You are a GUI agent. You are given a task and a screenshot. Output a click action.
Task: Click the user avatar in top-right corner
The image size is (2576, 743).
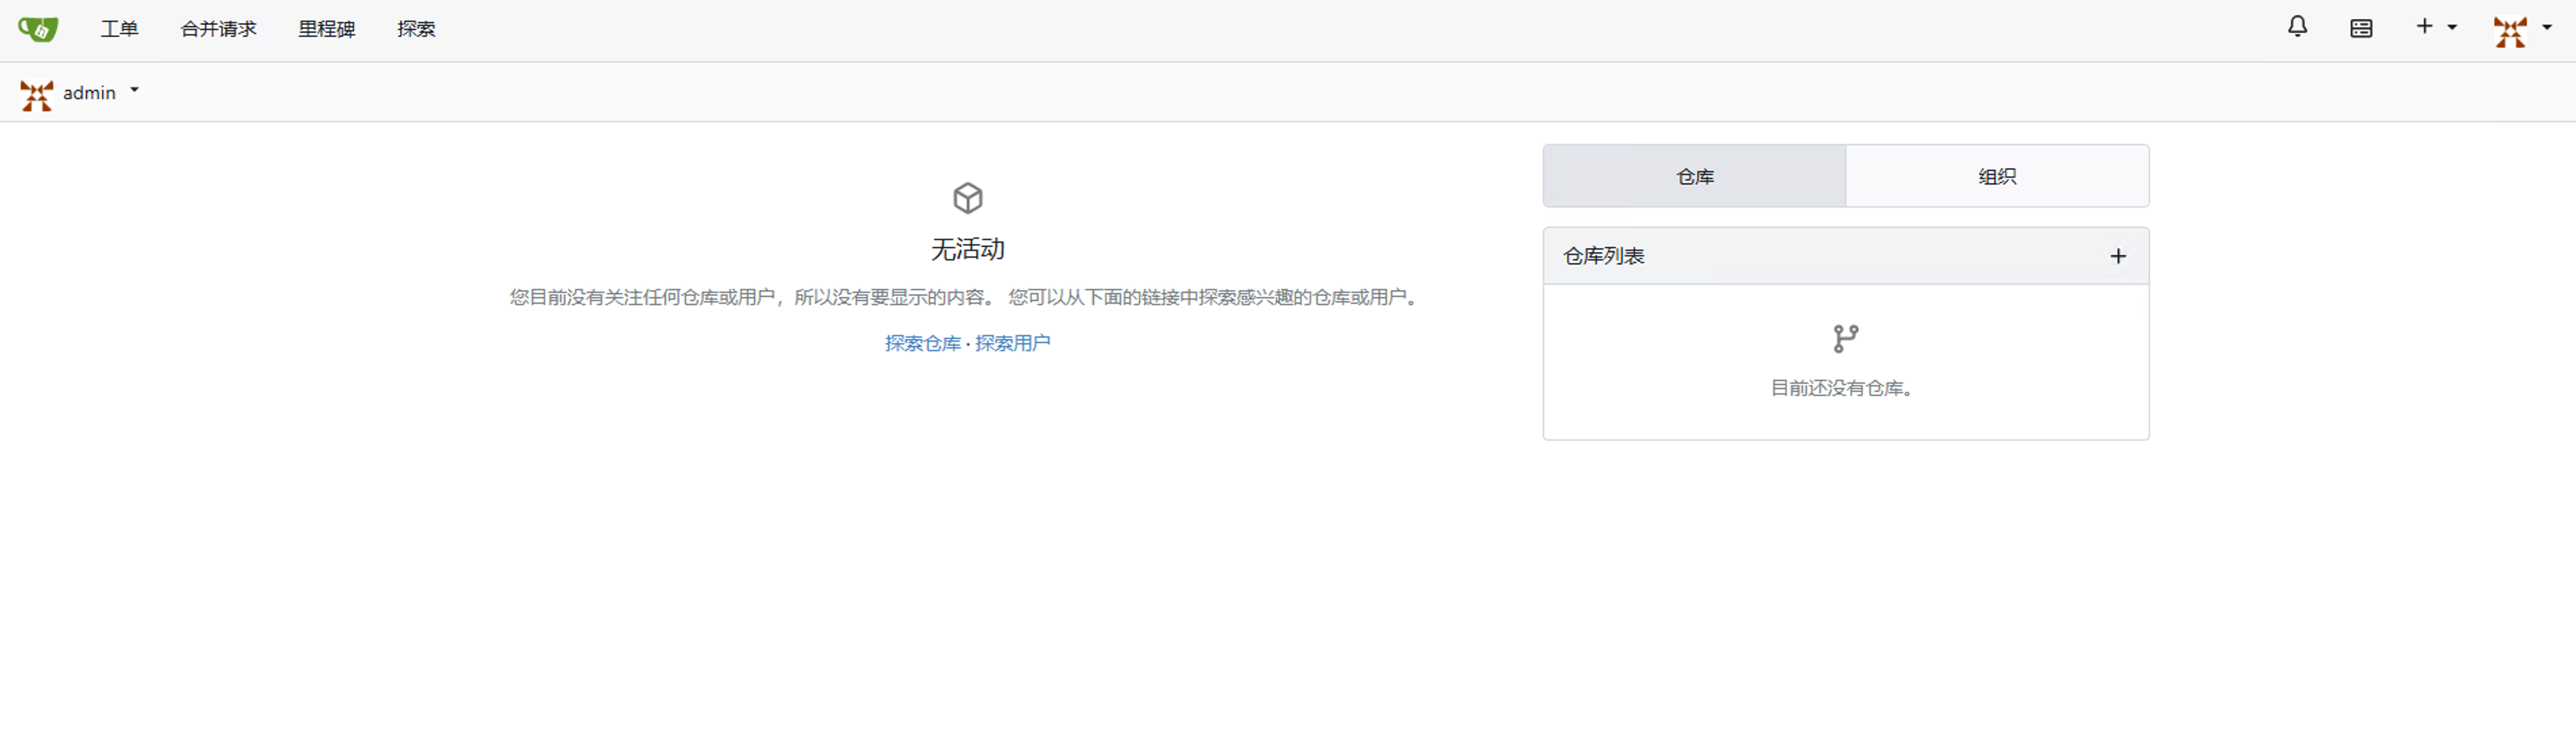[2510, 31]
